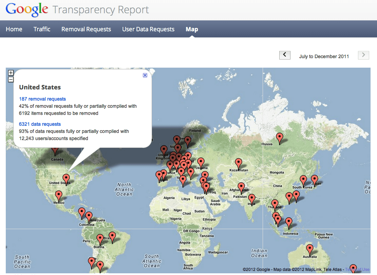Open the Terms of Use link
Screen dimensions: 377x275
[357, 270]
